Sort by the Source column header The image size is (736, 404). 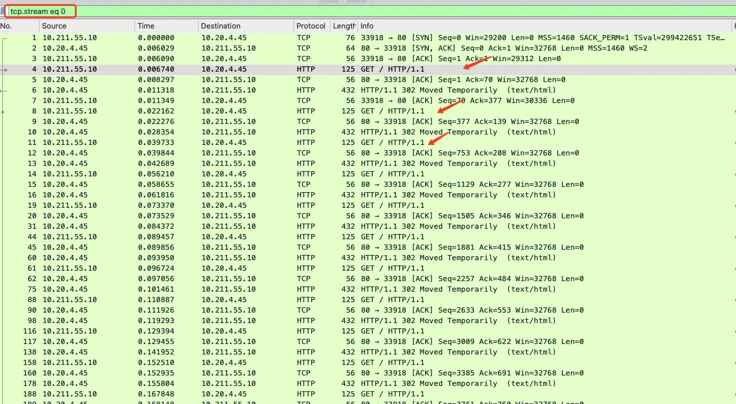click(x=87, y=26)
